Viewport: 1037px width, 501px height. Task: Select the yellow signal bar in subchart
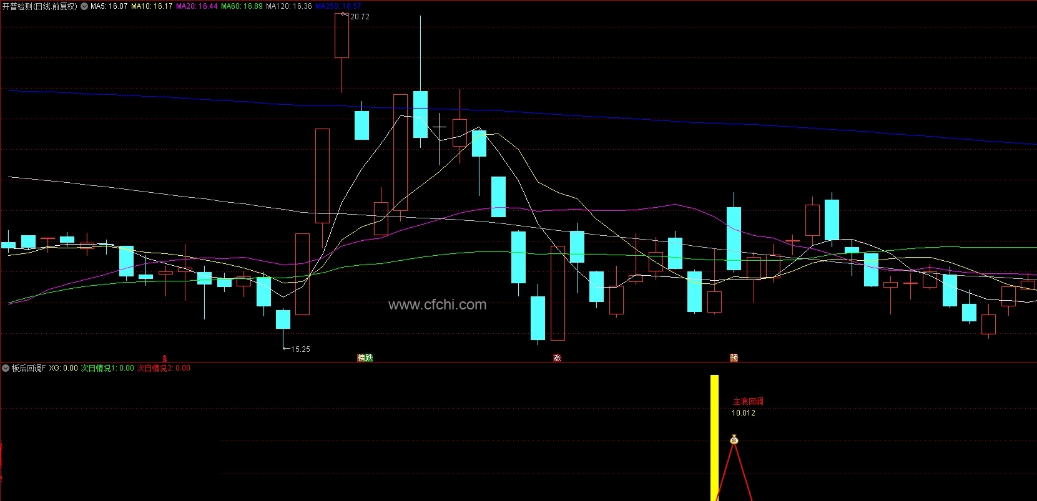[x=714, y=437]
